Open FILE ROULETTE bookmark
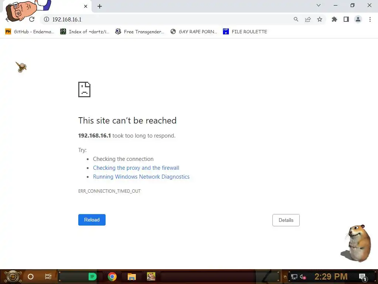This screenshot has width=378, height=284. click(x=245, y=32)
